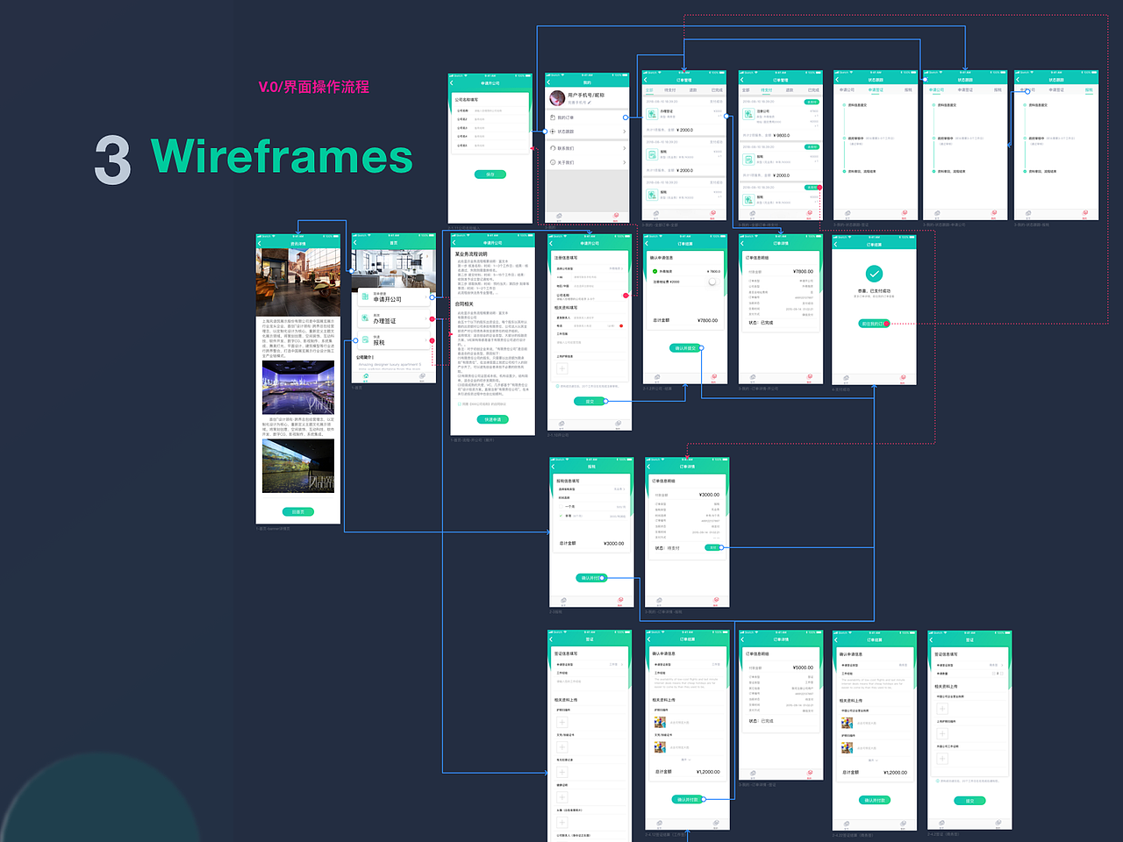The image size is (1123, 842).
Task: Tap 中国公司企业营业执照 uploaded thumbnail on 订单结算 screen
Action: click(848, 723)
